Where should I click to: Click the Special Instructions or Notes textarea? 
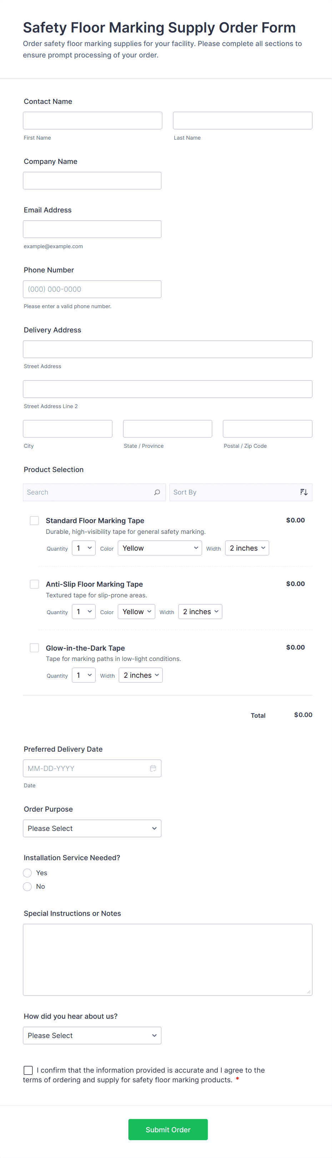pyautogui.click(x=167, y=959)
